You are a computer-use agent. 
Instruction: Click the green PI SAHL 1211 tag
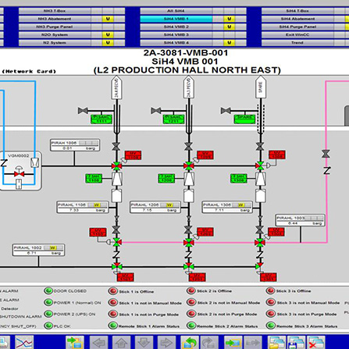(x=173, y=119)
